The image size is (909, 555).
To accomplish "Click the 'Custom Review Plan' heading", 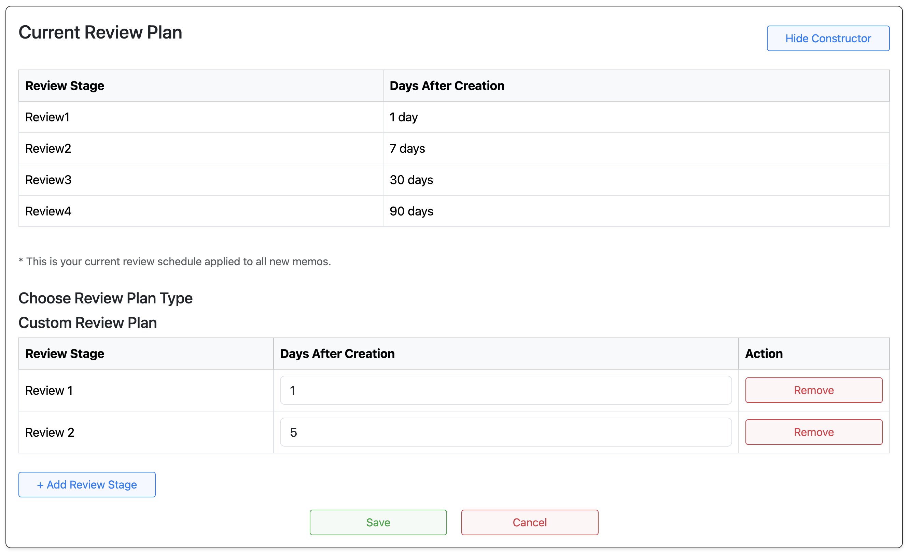I will coord(88,322).
